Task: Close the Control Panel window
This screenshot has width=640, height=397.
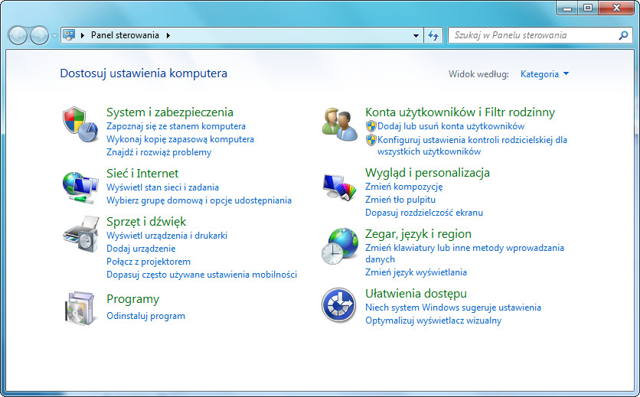Action: [x=617, y=8]
